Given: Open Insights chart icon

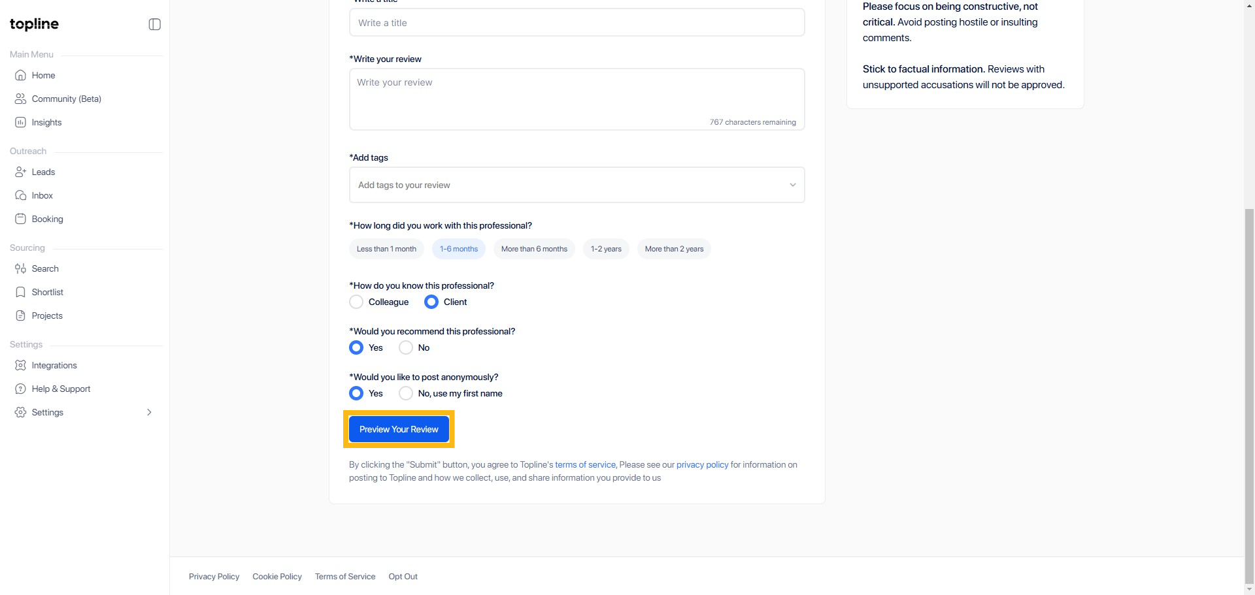Looking at the screenshot, I should (x=20, y=122).
